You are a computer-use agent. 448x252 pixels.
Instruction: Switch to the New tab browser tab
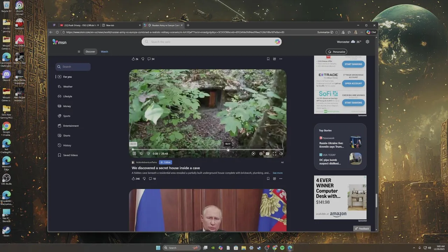[x=121, y=25]
